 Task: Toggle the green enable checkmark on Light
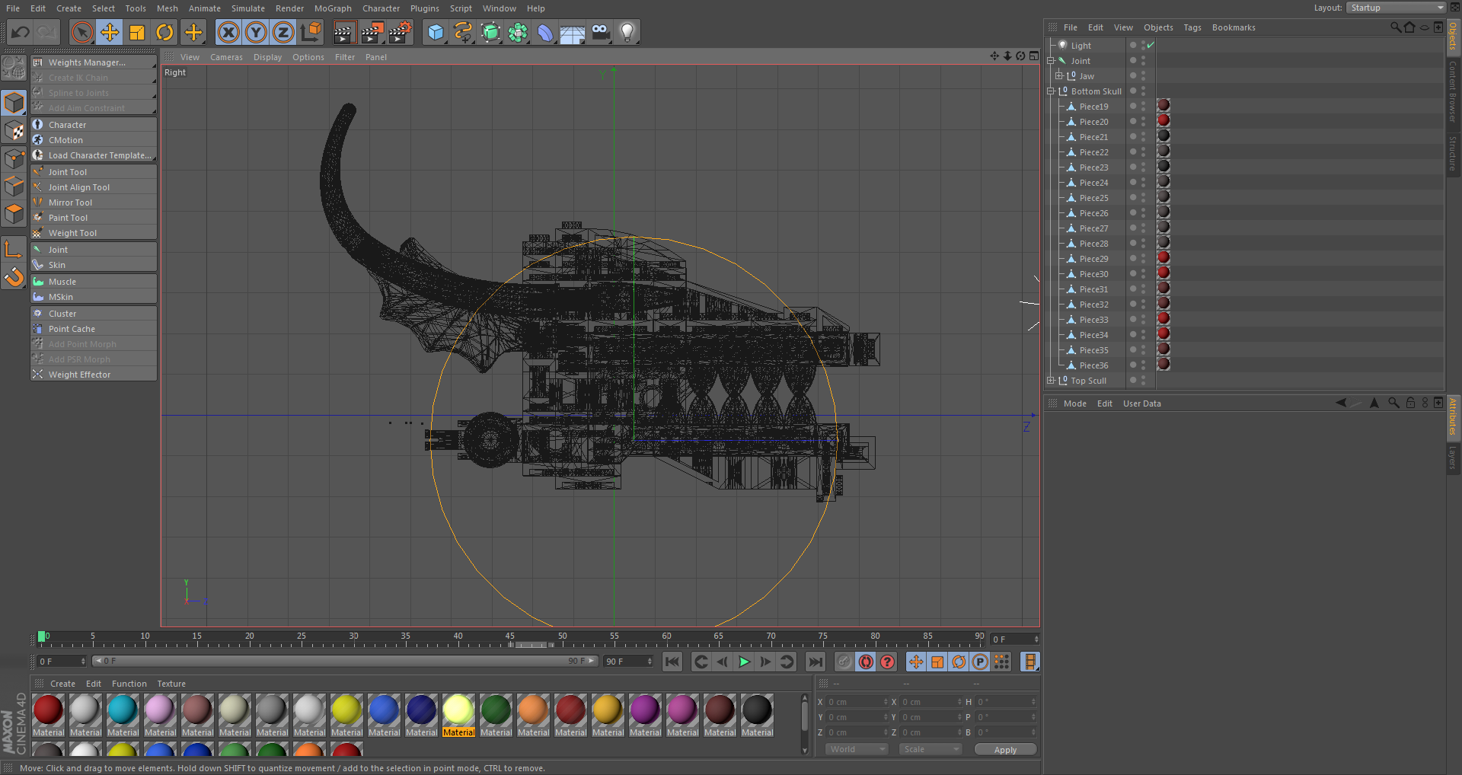click(x=1150, y=44)
